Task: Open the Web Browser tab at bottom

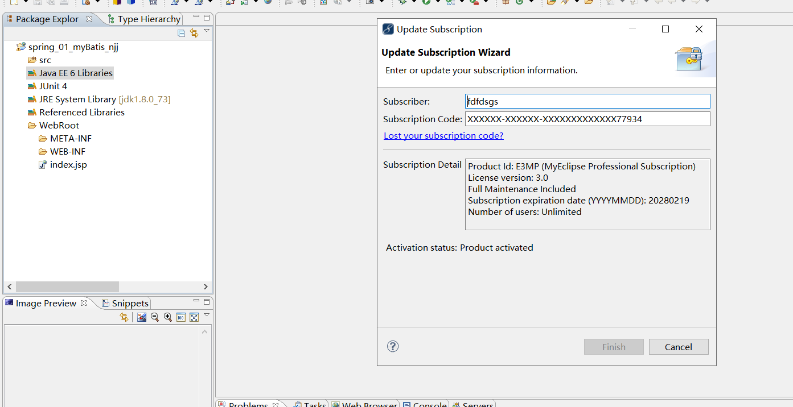Action: pyautogui.click(x=364, y=404)
